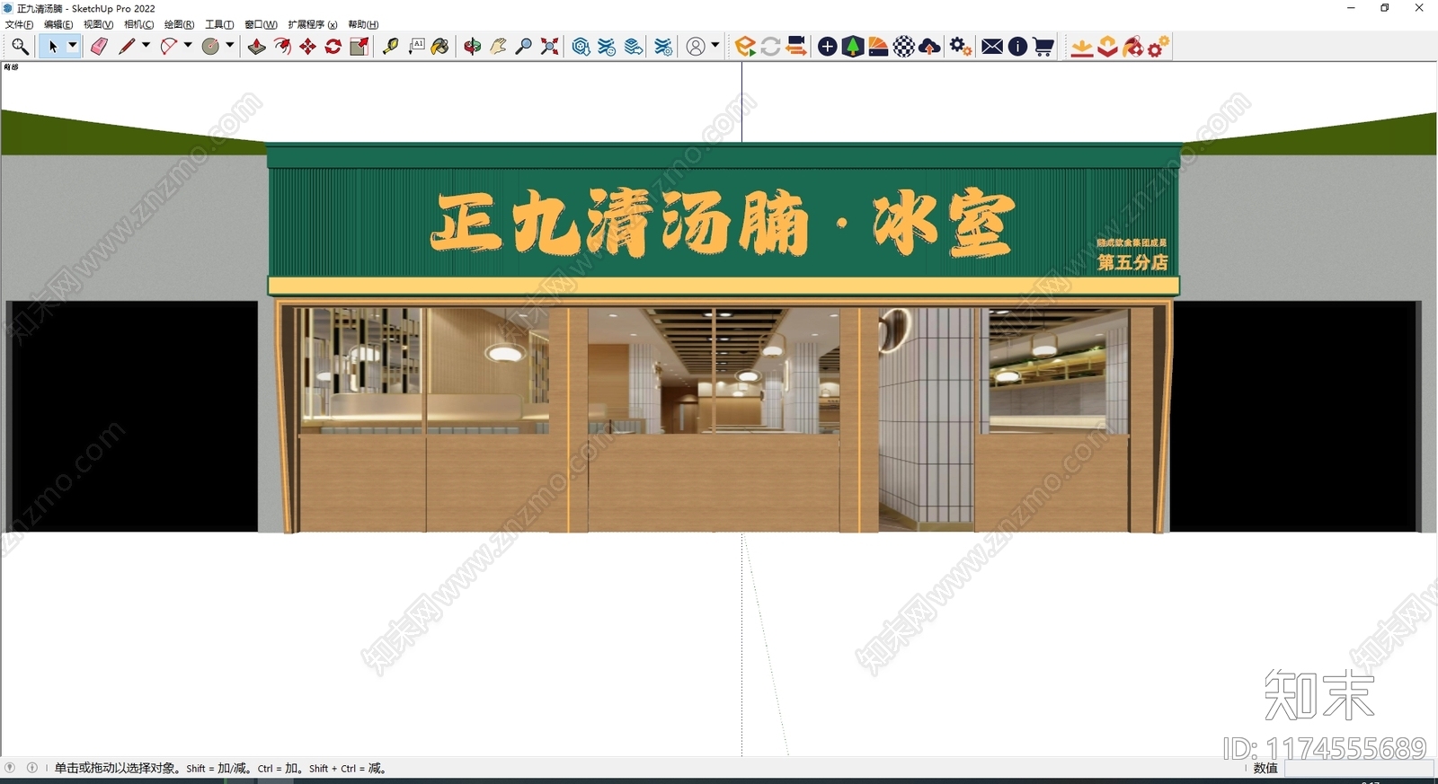Viewport: 1438px width, 784px height.
Task: Select the Pan hand tool
Action: pyautogui.click(x=498, y=47)
